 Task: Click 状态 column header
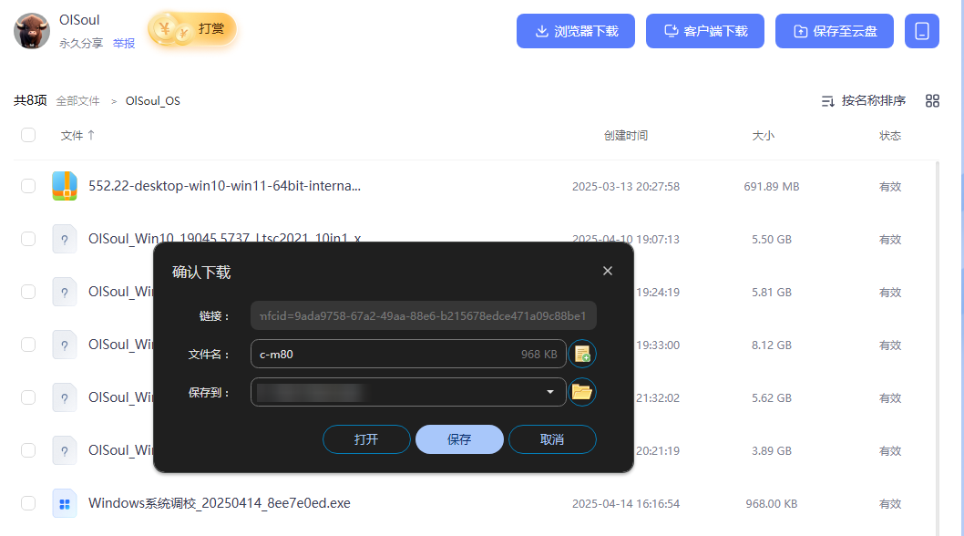point(889,136)
